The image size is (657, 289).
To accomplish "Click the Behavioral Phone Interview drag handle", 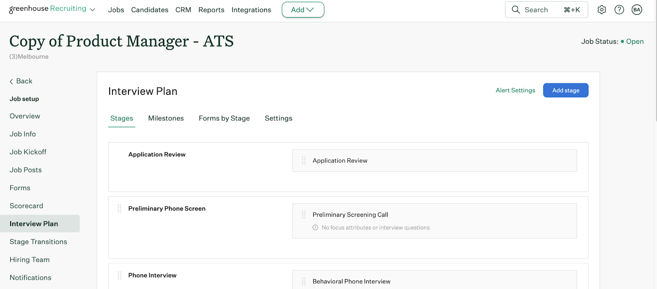I will [x=304, y=281].
